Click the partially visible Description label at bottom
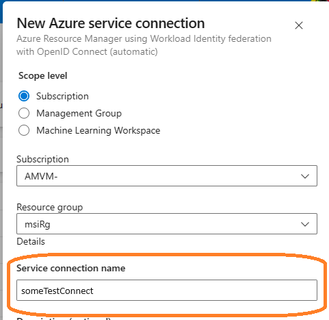 click(x=64, y=319)
